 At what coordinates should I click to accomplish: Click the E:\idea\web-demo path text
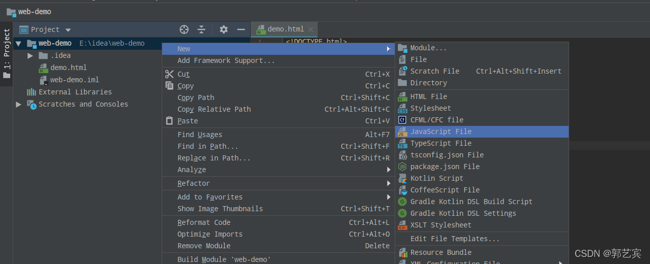pos(112,43)
